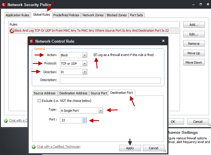The height and width of the screenshot is (155, 211).
Task: Select the Global Rules tab
Action: click(41, 15)
